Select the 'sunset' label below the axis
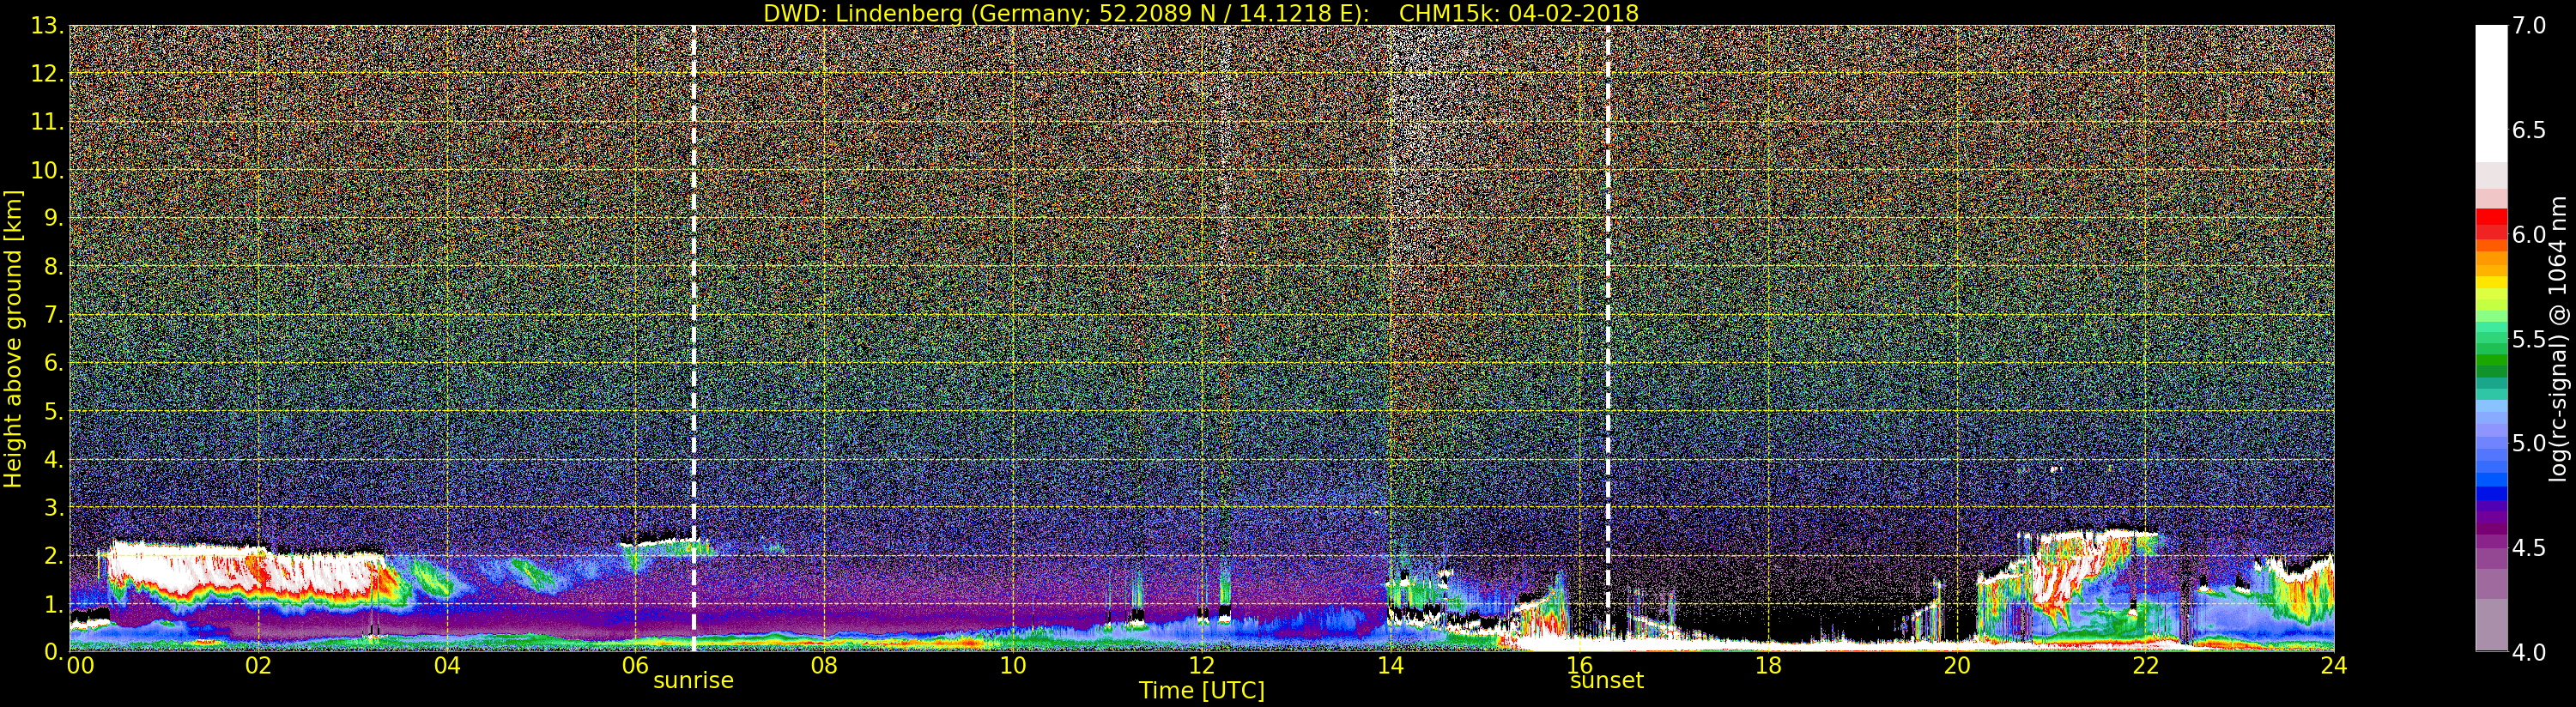Viewport: 2576px width, 707px height. (x=1607, y=680)
